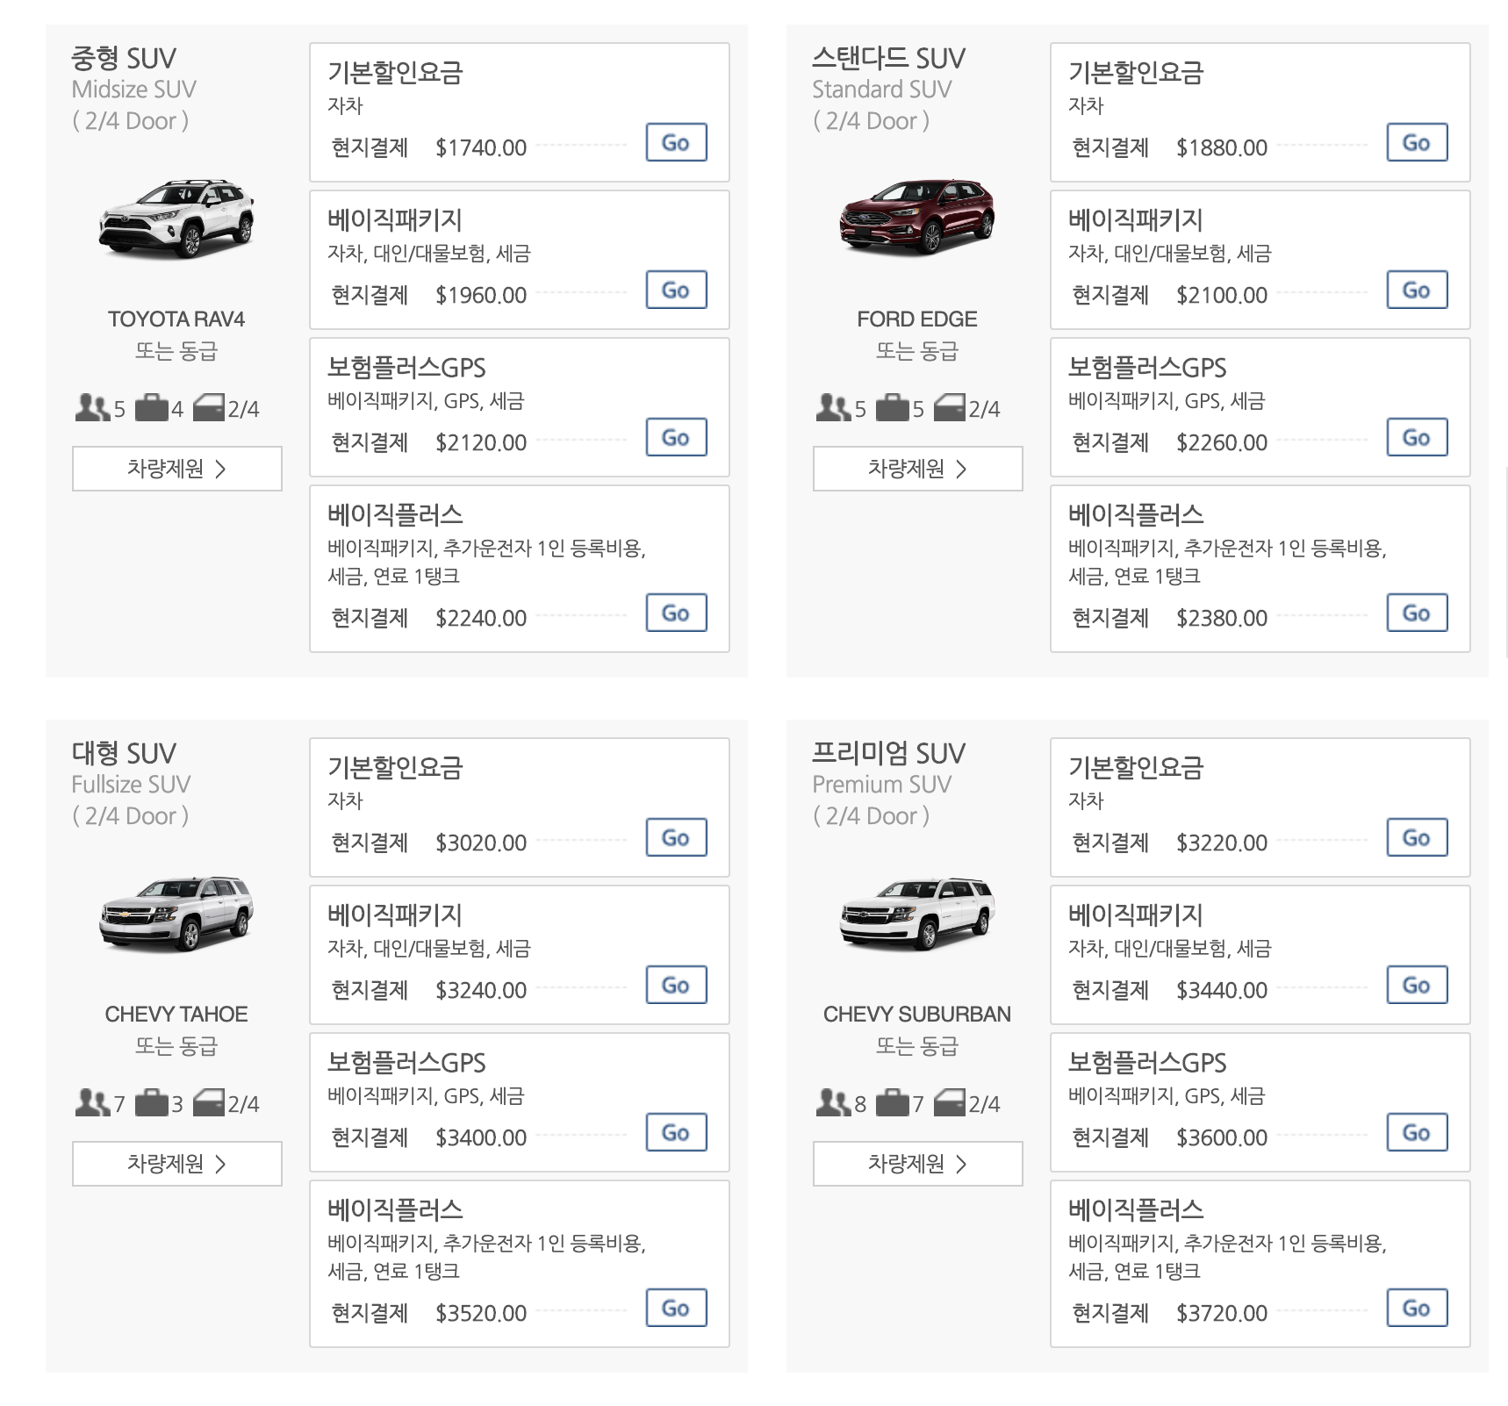
Task: Click passenger icon under Chevy Suburban
Action: pos(832,1103)
